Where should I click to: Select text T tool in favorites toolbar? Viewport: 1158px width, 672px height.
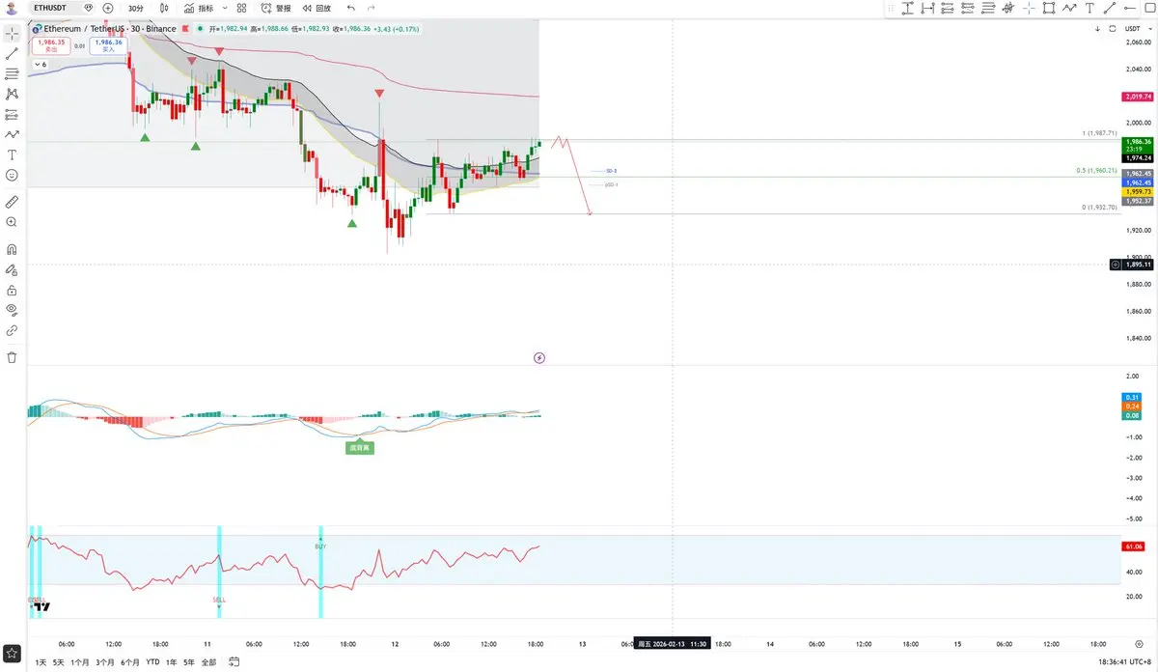coord(1089,8)
